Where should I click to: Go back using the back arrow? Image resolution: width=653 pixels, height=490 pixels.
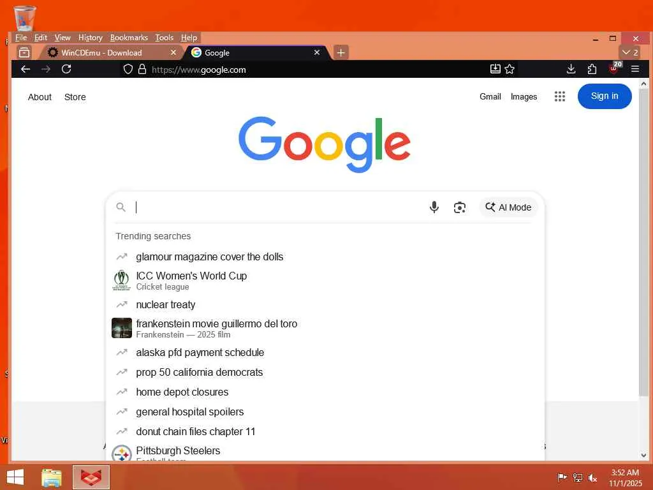click(26, 69)
